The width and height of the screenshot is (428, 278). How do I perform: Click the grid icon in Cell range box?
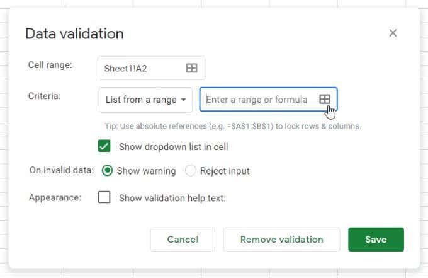pos(192,68)
